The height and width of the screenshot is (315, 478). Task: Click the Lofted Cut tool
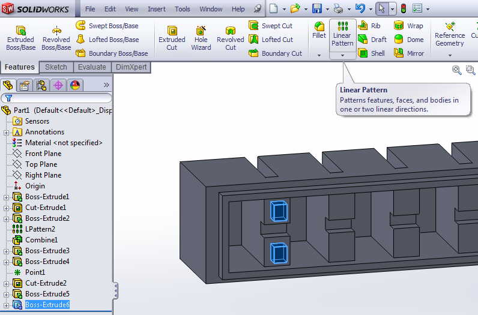(271, 39)
